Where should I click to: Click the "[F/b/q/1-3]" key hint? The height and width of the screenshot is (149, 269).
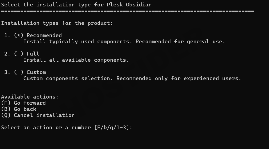(113, 128)
